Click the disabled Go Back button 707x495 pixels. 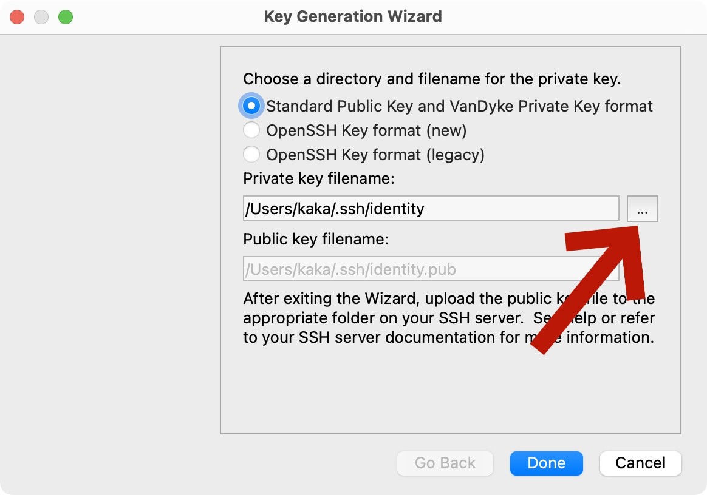[445, 463]
